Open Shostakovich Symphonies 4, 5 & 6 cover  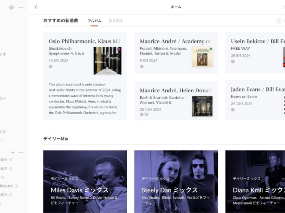pyautogui.click(x=107, y=61)
